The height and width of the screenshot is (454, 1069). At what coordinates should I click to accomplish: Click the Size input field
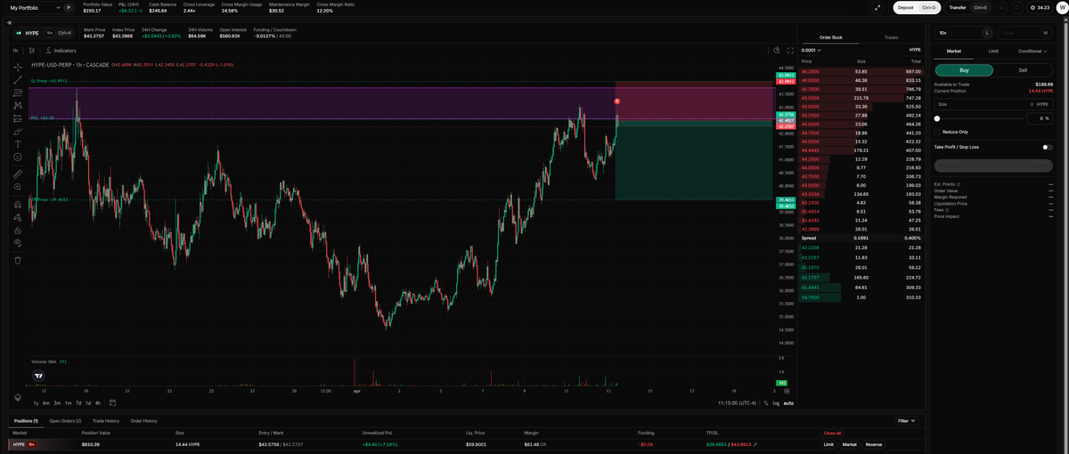pos(993,104)
